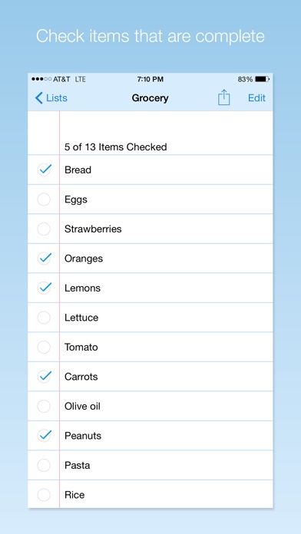Uncheck the Peanuts checkbox
Image resolution: width=301 pixels, height=534 pixels.
click(44, 436)
